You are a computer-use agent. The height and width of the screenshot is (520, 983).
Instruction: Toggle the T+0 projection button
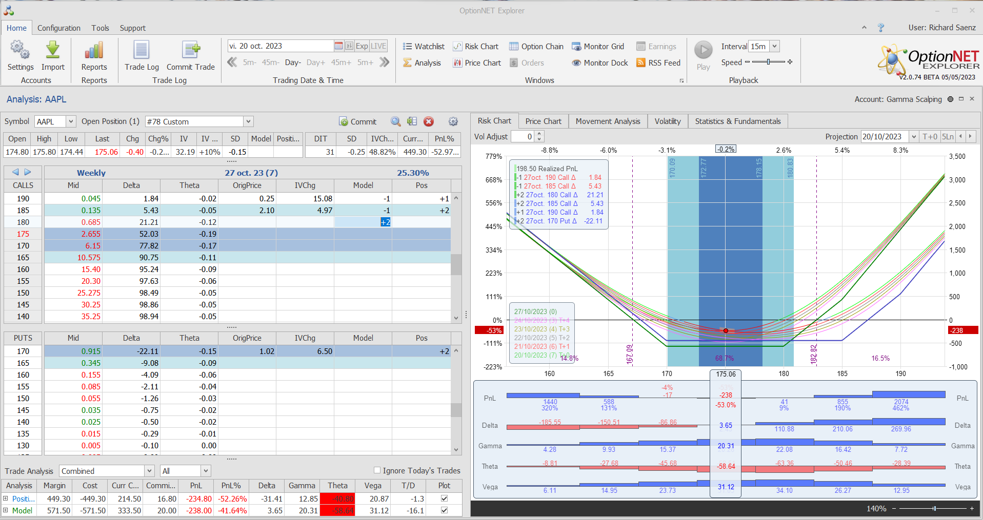(930, 136)
